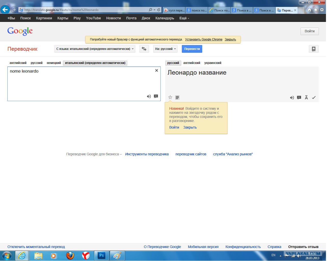
Task: Launch Yandex browser from the taskbar
Action: pyautogui.click(x=86, y=256)
